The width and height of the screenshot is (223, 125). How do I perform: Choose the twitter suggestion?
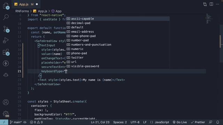click(118, 58)
